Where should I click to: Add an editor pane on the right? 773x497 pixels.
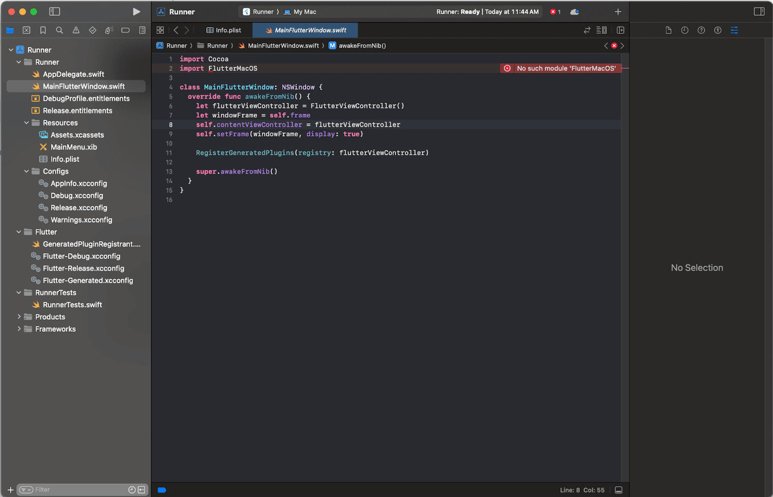coord(620,30)
